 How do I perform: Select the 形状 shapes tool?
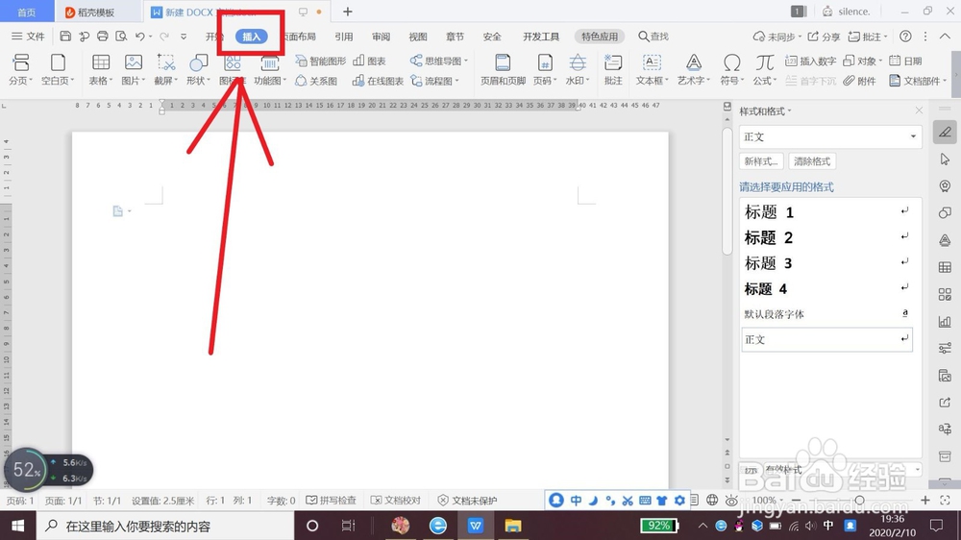pos(198,68)
